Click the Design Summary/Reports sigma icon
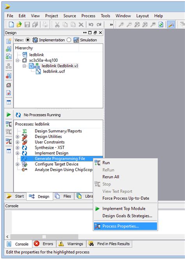The width and height of the screenshot is (185, 260). (x=25, y=131)
